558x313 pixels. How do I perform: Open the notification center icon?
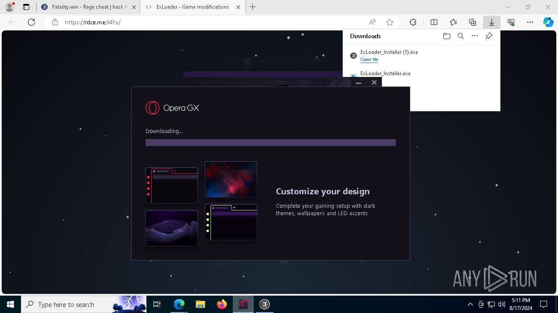pos(544,304)
